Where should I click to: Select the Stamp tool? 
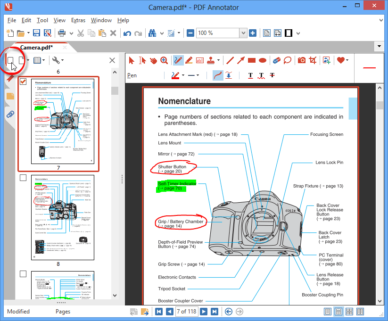211,60
